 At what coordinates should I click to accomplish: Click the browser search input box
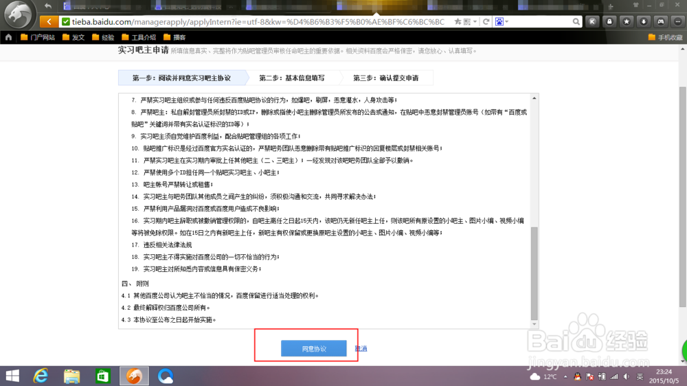(x=540, y=21)
